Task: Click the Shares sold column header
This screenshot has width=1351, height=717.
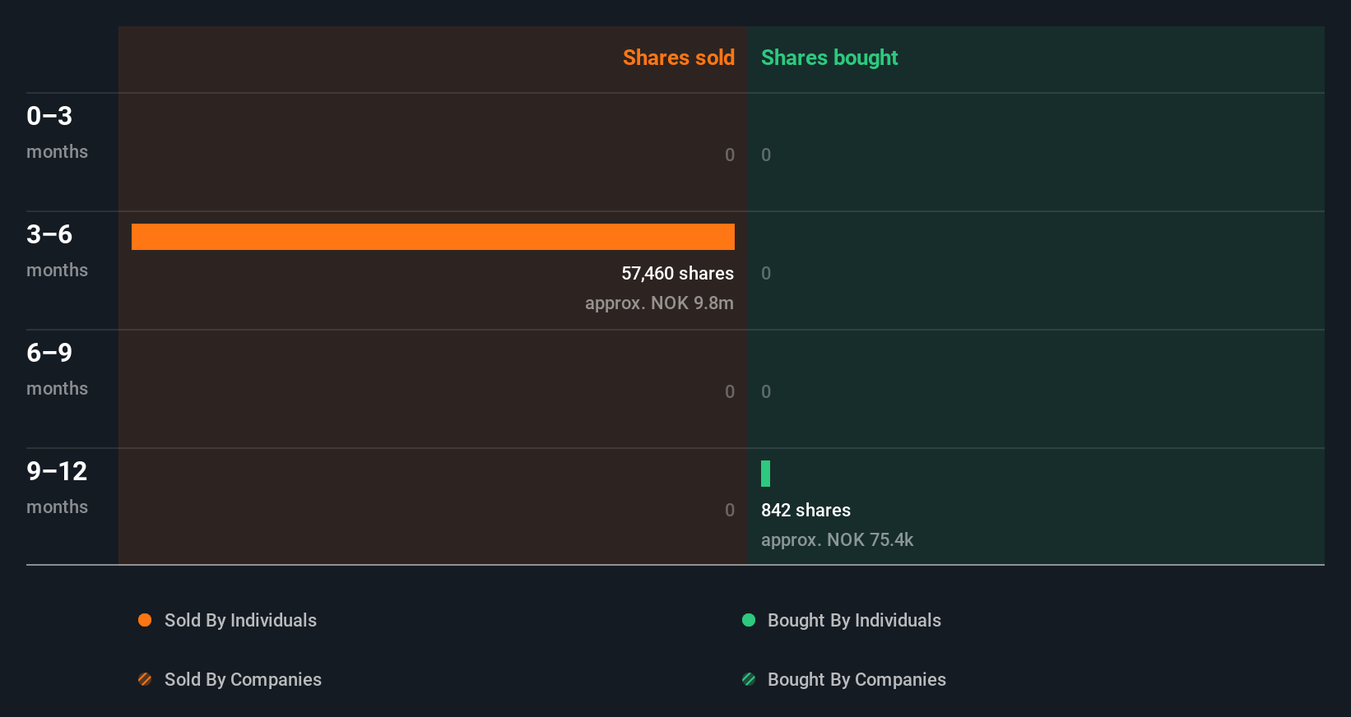Action: click(x=679, y=58)
